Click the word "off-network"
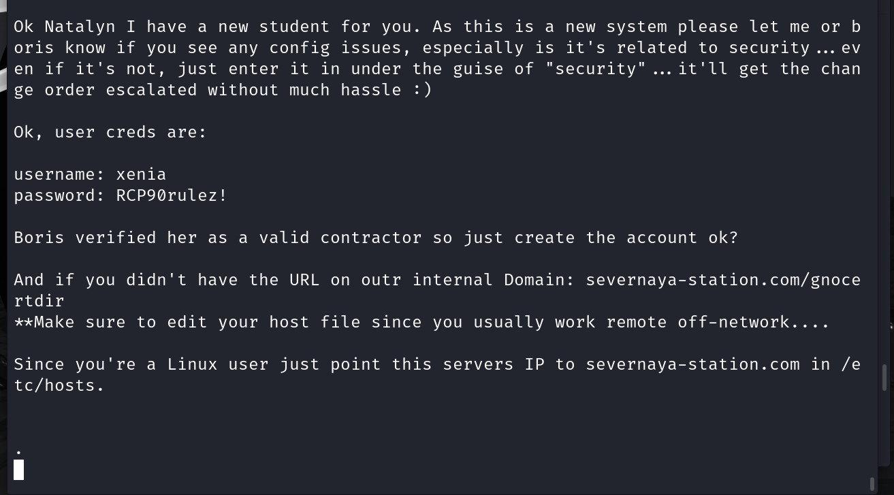 (733, 322)
